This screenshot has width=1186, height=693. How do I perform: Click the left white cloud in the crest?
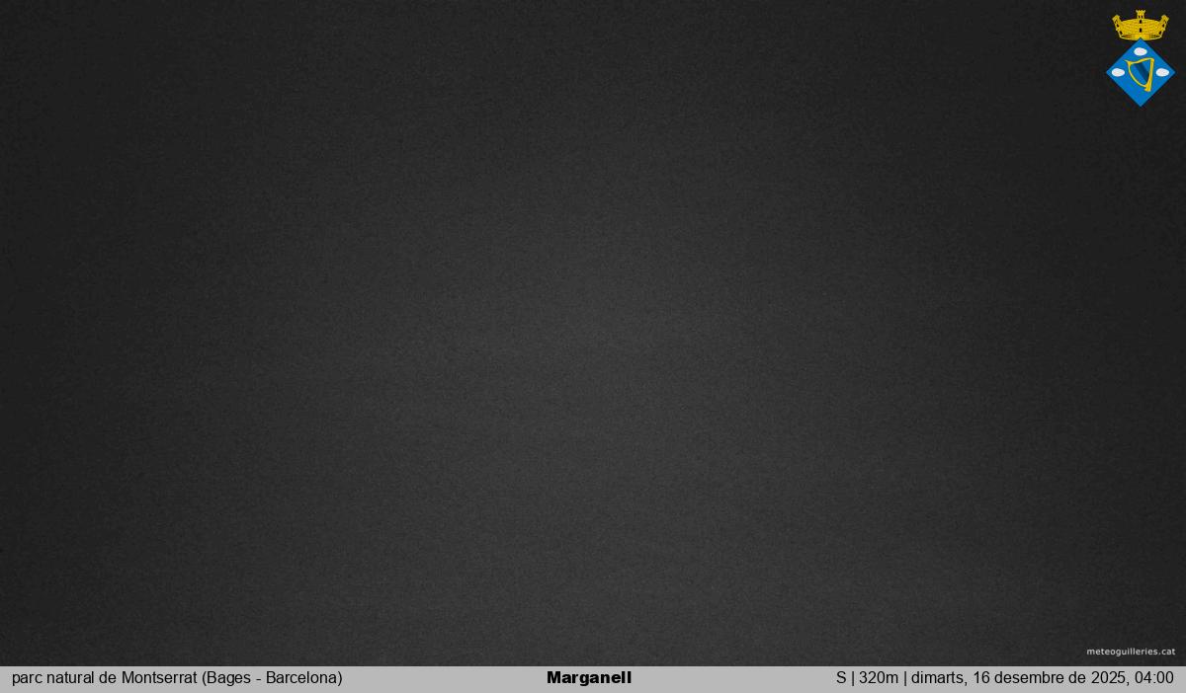pyautogui.click(x=1119, y=72)
